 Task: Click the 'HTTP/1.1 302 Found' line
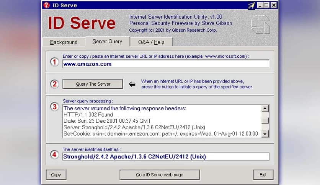pos(88,115)
